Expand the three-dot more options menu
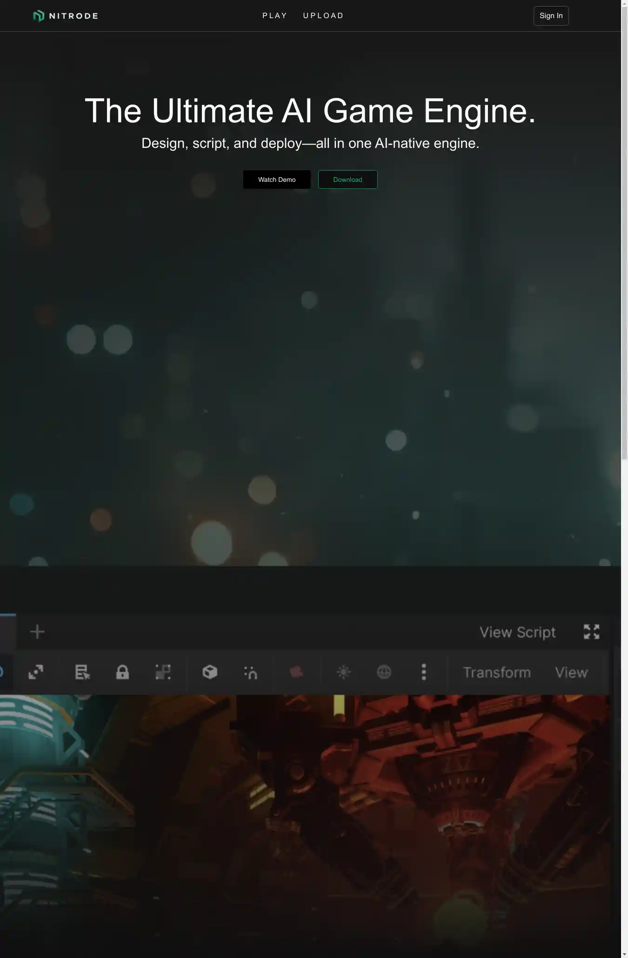The width and height of the screenshot is (628, 958). point(423,672)
